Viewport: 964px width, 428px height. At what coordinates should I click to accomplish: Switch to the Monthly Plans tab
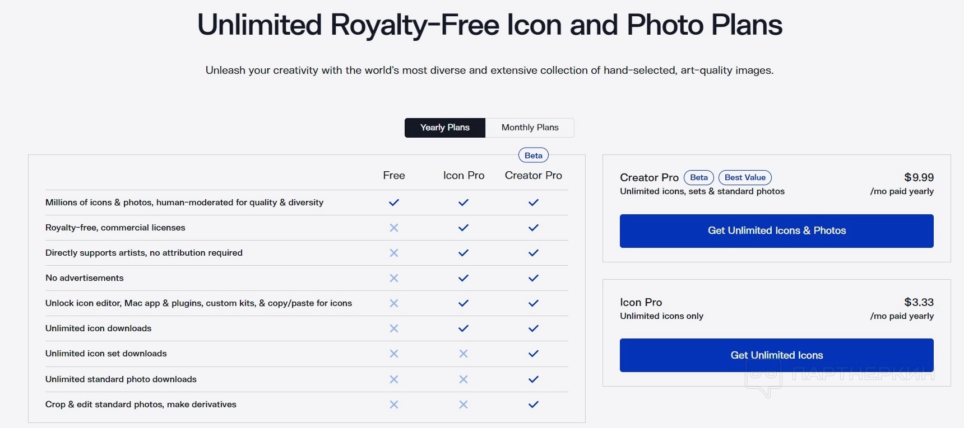click(530, 128)
